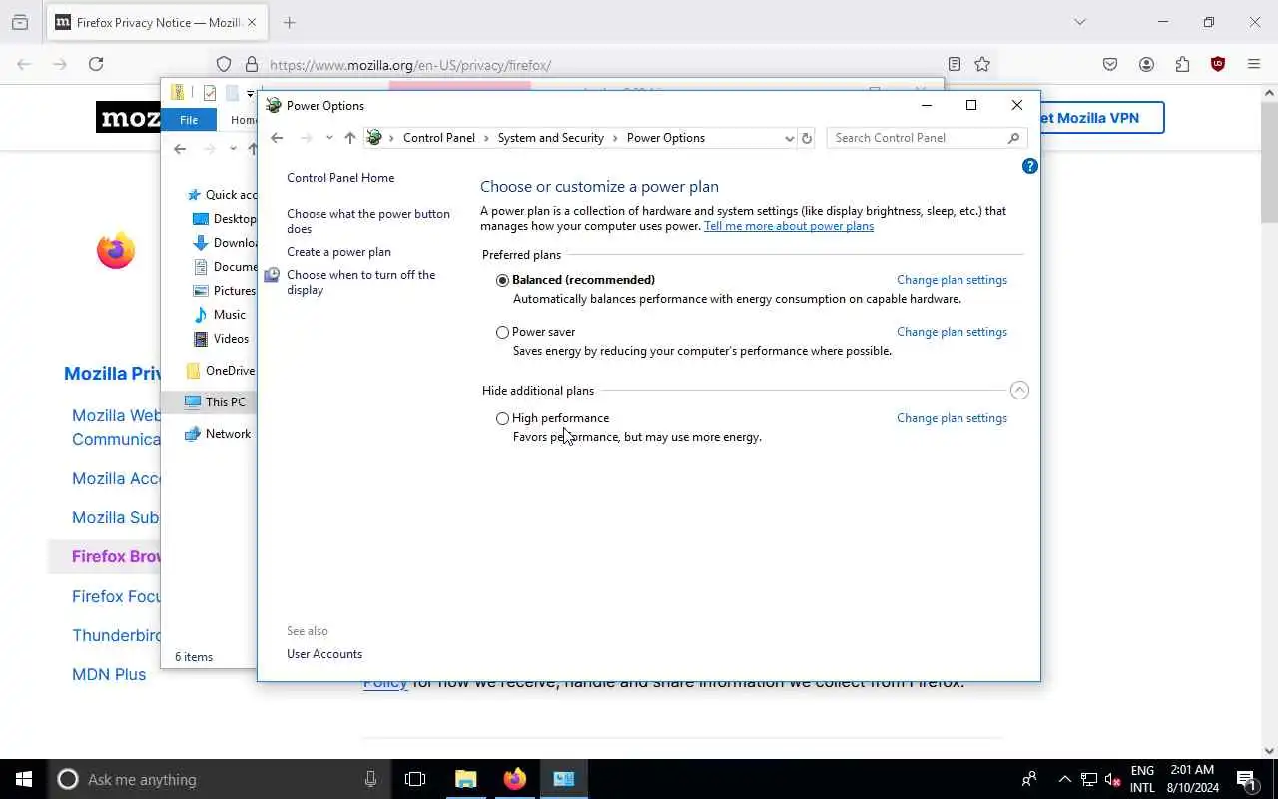Open the File tab in File Explorer

click(189, 120)
